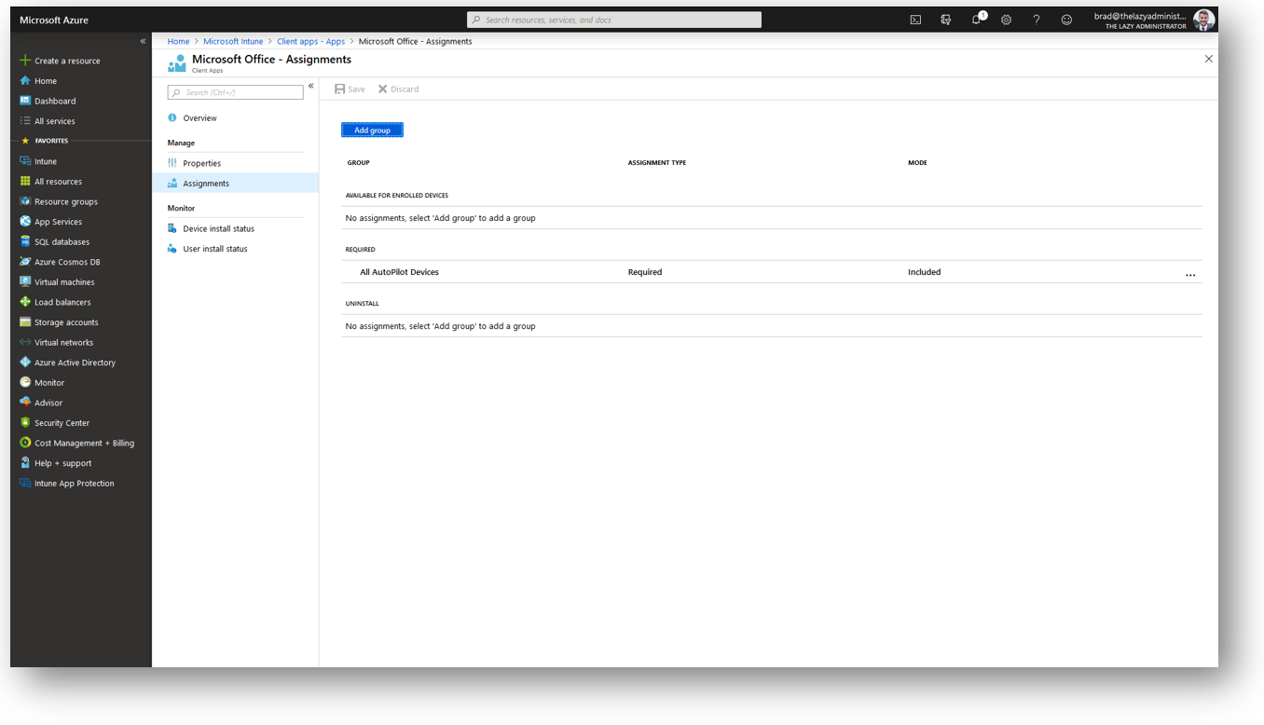Click Azure Active Directory icon
Viewport: 1264px width, 725px height.
pyautogui.click(x=25, y=362)
